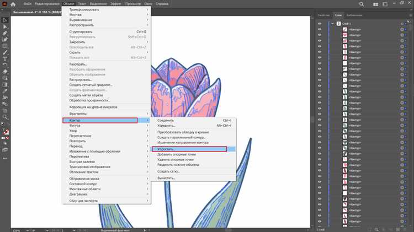Pick the Pen tool in toolbar
Screen dimensions: 414x232
click(x=5, y=33)
